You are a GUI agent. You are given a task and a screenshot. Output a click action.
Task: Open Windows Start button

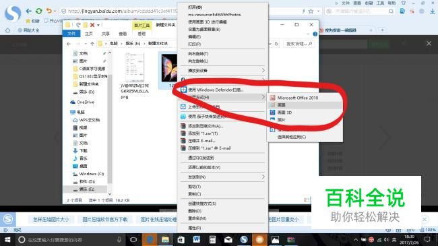coord(7,239)
